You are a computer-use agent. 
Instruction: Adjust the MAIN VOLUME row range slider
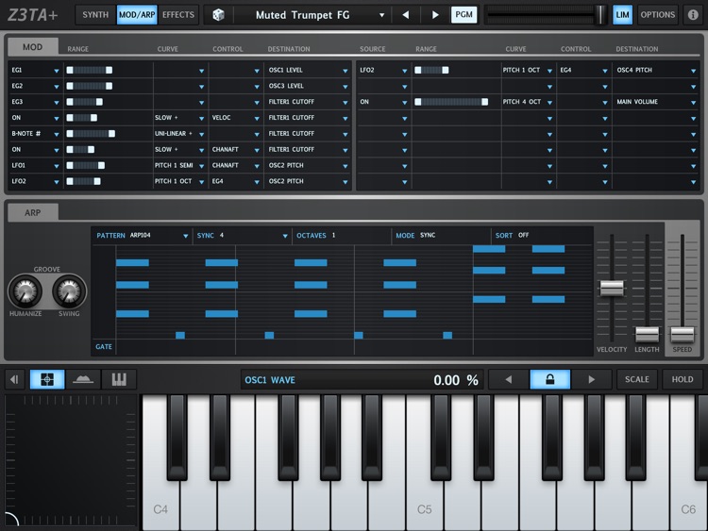pos(451,102)
